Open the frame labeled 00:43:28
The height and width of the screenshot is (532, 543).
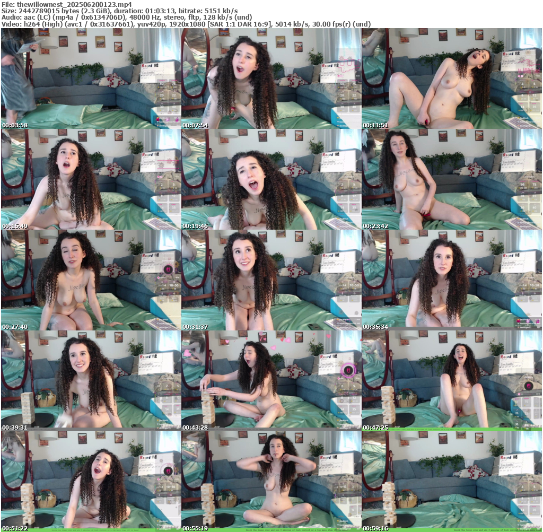(x=271, y=381)
